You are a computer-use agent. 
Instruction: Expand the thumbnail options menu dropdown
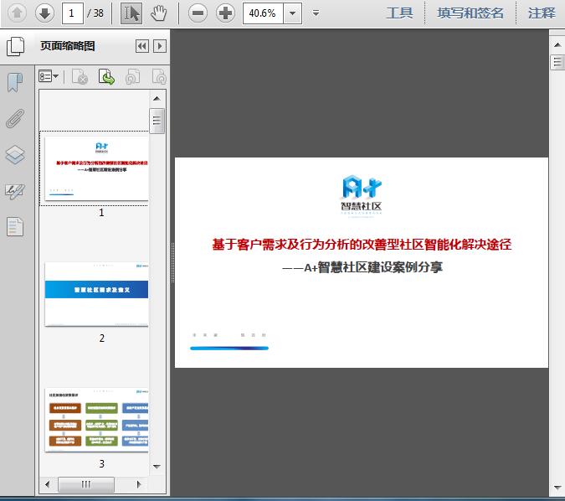[x=49, y=77]
